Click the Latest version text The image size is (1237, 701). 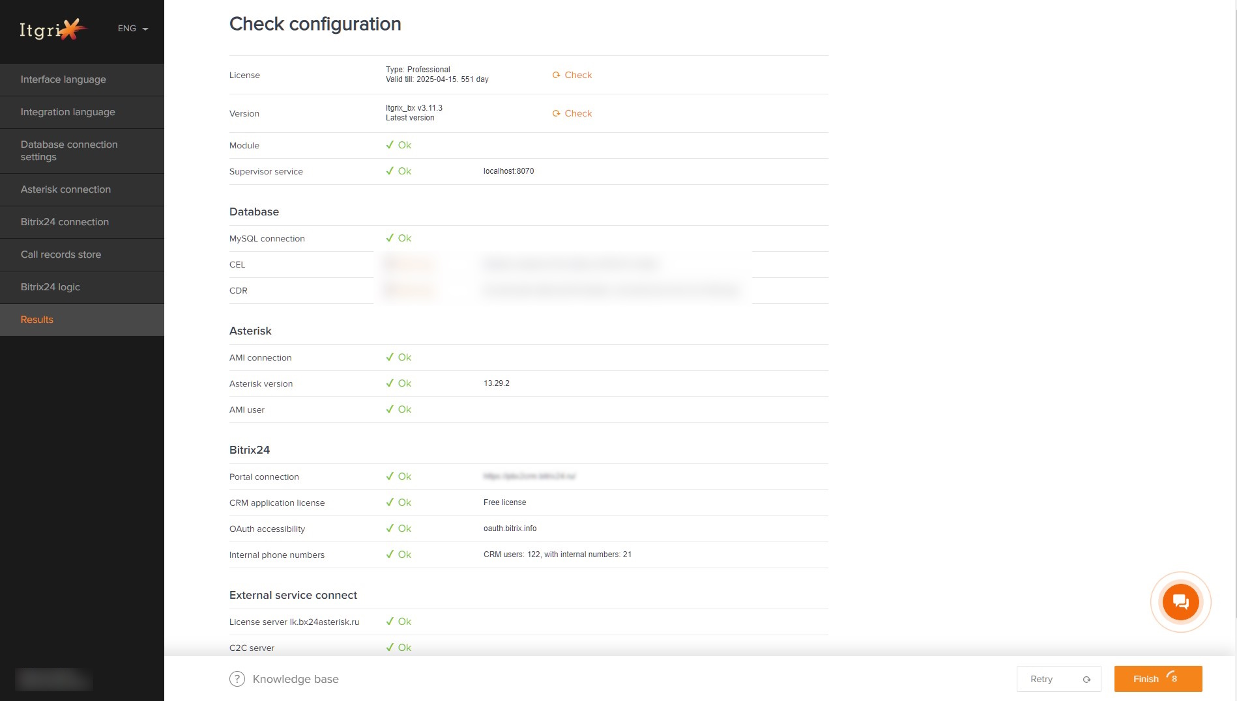point(410,118)
